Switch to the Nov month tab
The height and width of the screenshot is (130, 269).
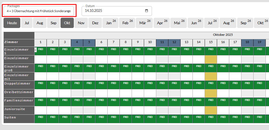pos(81,23)
